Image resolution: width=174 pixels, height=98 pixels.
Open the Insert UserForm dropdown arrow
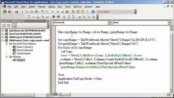coord(13,11)
